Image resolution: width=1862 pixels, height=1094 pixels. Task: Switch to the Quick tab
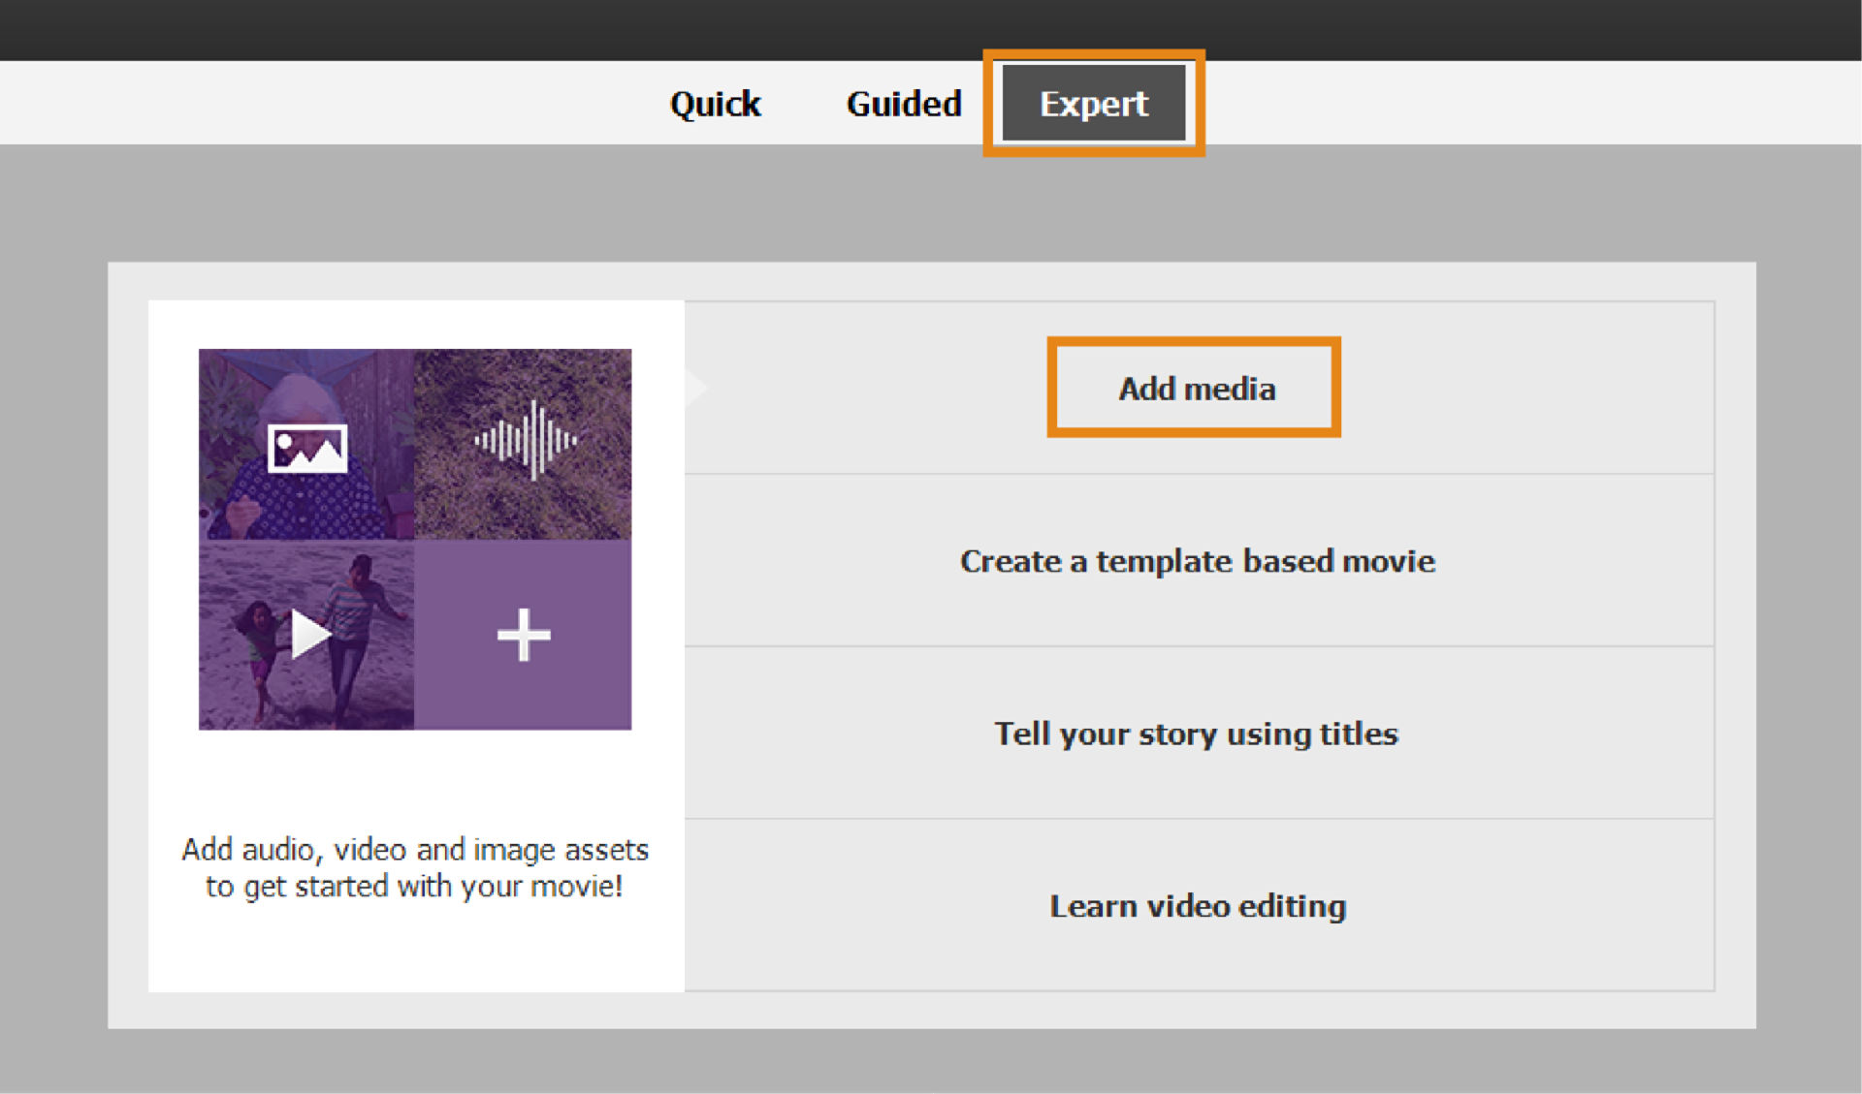(x=715, y=104)
